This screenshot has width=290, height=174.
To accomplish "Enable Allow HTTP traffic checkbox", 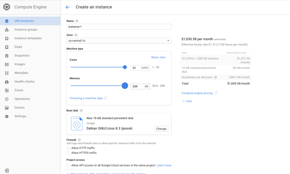I will point(68,148).
